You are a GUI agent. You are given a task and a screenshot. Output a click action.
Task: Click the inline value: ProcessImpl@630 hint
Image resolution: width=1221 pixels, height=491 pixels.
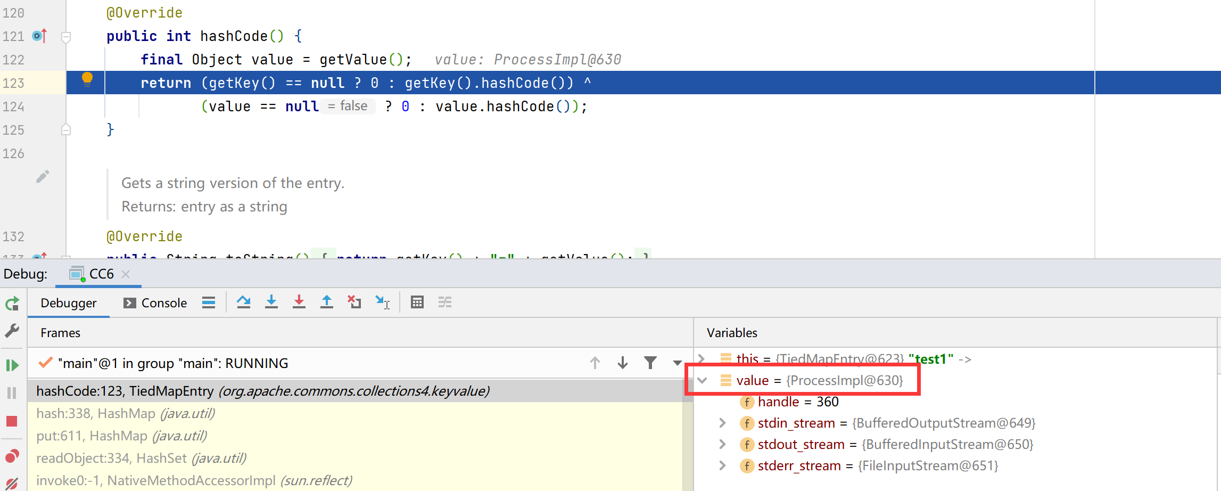coord(528,60)
